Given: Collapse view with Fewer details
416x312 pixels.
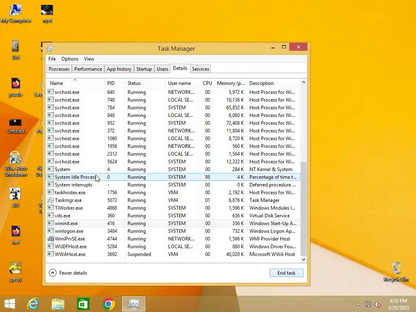Looking at the screenshot, I should 68,273.
